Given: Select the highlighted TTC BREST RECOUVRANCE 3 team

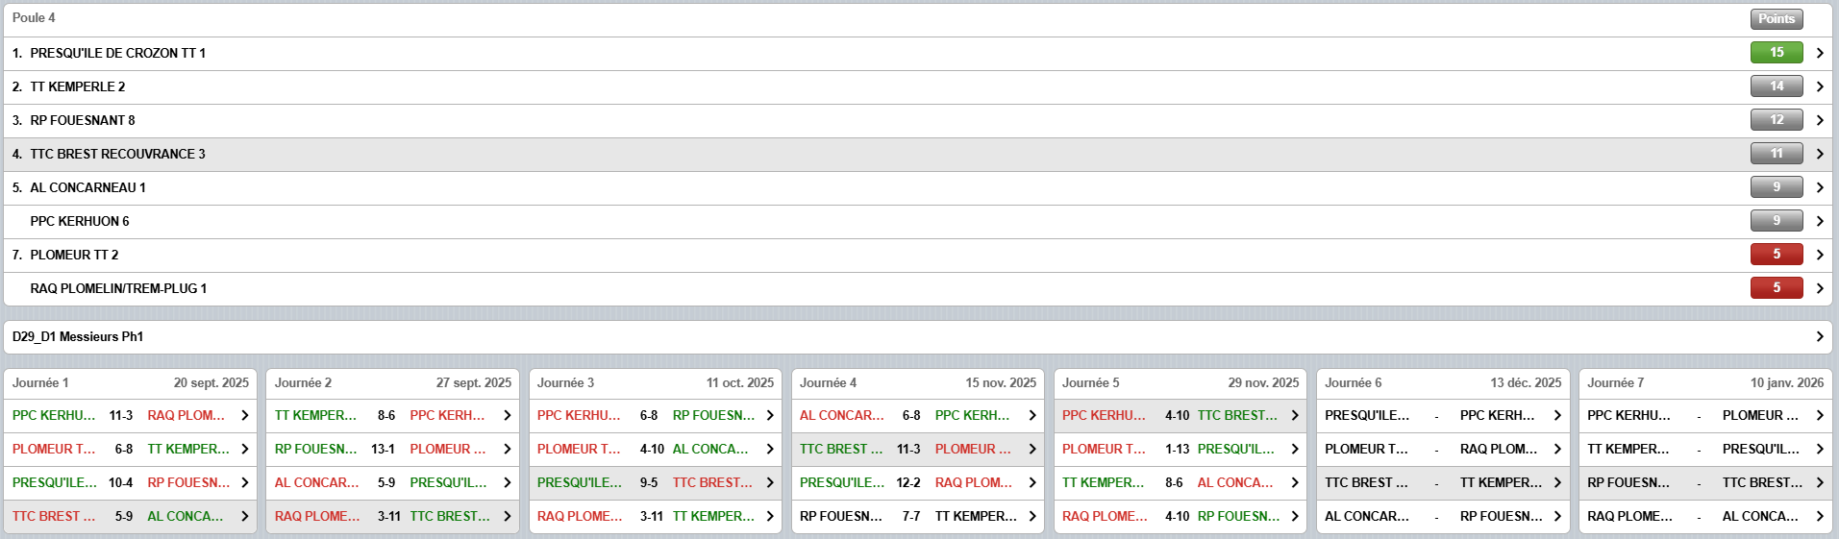Looking at the screenshot, I should [117, 154].
